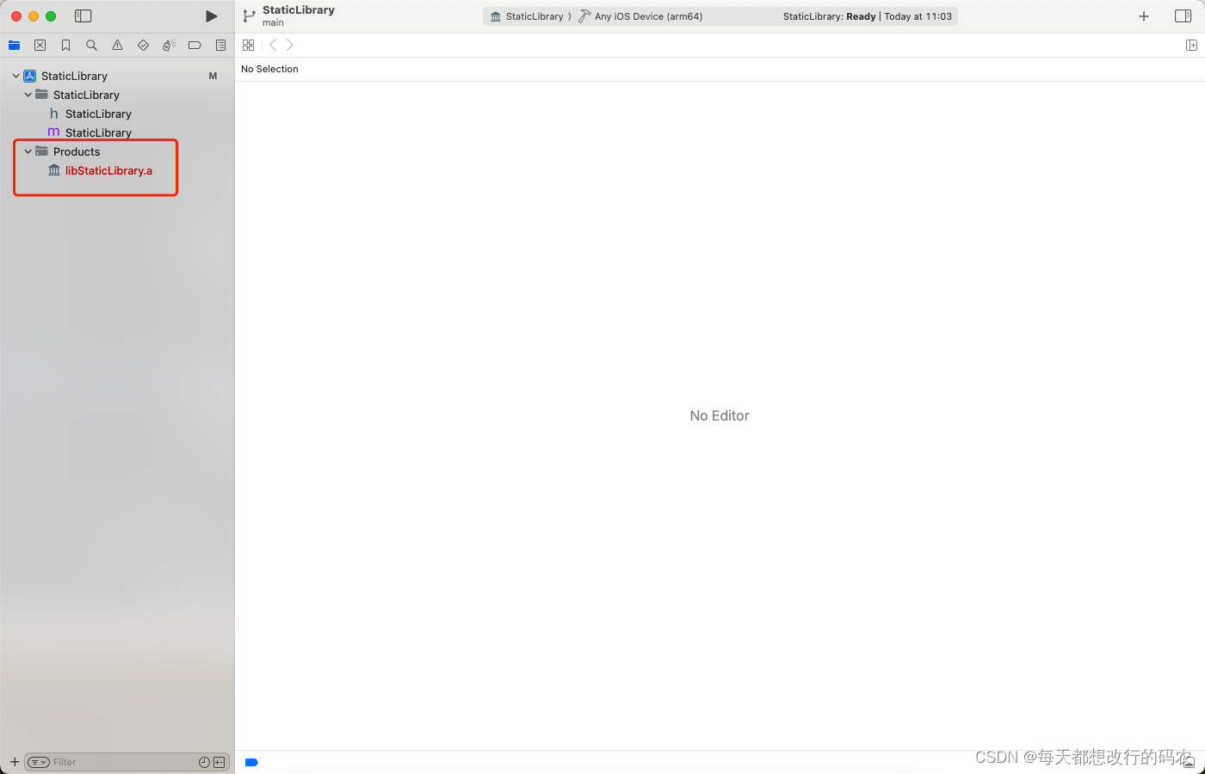
Task: Click the blue breakpoint tag indicator
Action: (x=251, y=762)
